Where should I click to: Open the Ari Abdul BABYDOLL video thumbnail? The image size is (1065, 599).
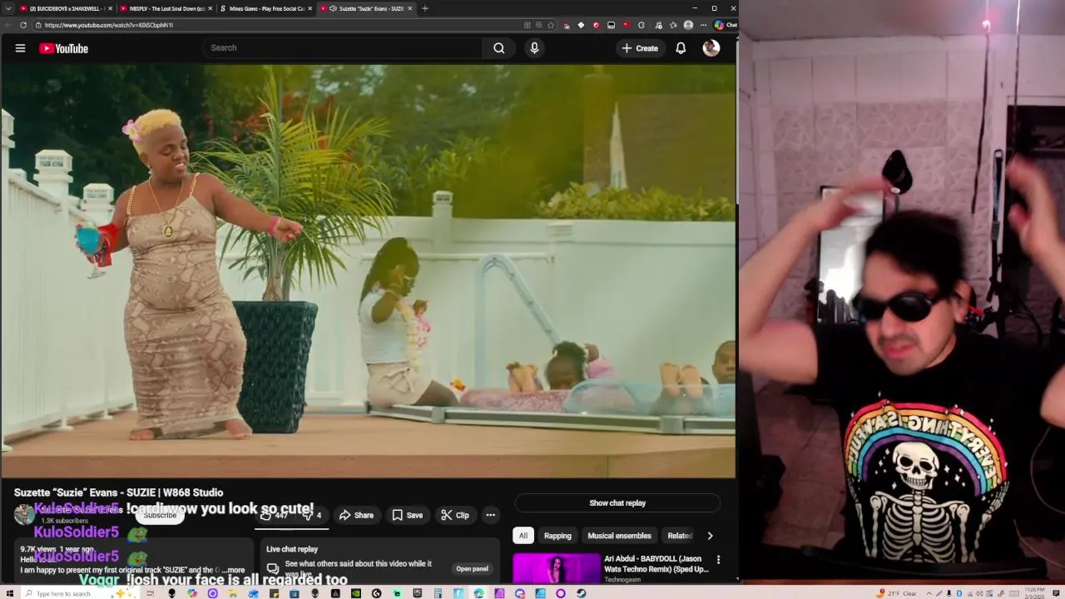pos(557,569)
